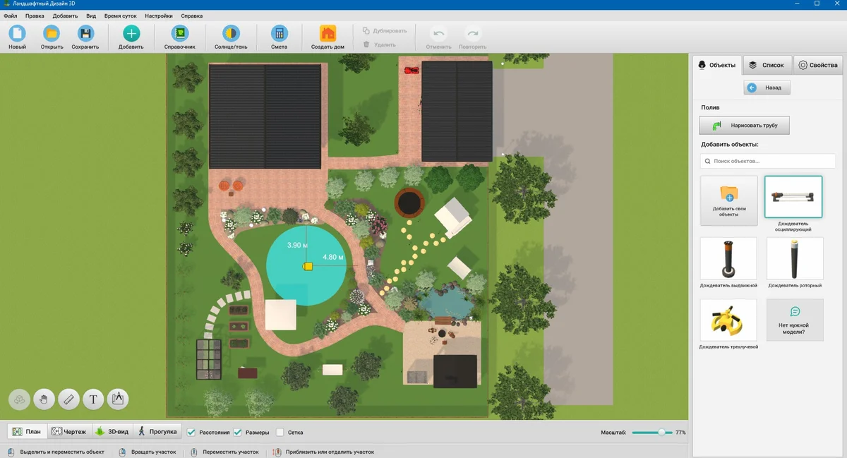Image resolution: width=847 pixels, height=458 pixels.
Task: Select the ruler measurement tool
Action: (68, 399)
